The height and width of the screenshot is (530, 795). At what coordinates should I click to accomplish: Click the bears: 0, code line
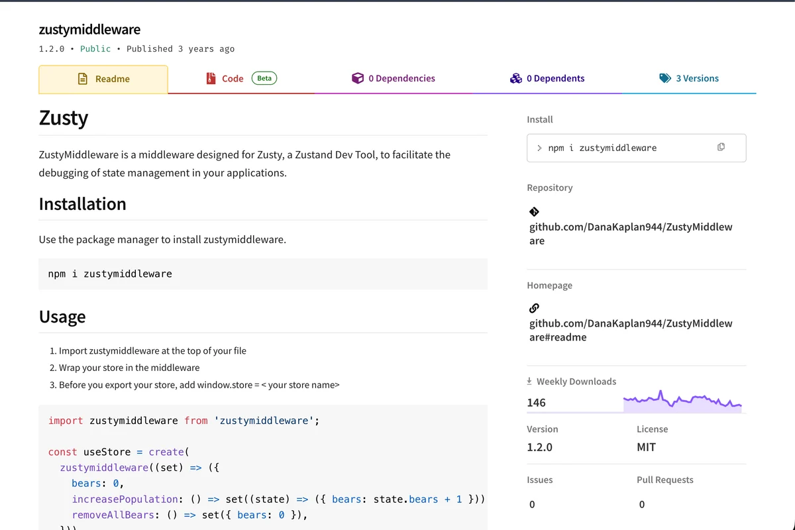(x=97, y=484)
